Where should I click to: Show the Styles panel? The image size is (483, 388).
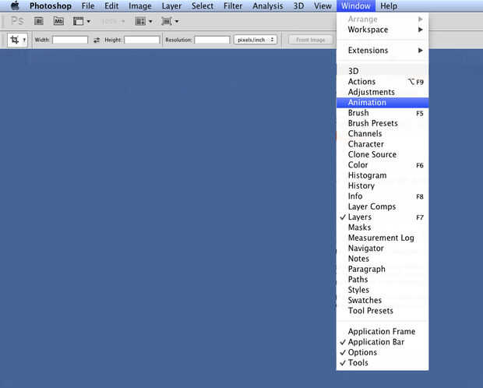coord(383,290)
